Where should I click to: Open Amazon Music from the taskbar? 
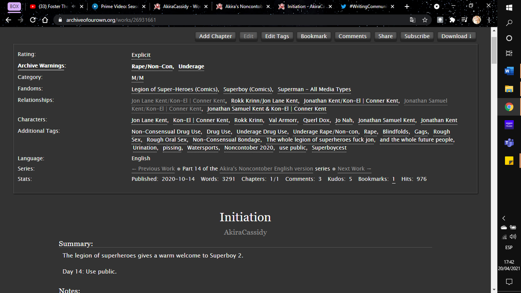510,125
